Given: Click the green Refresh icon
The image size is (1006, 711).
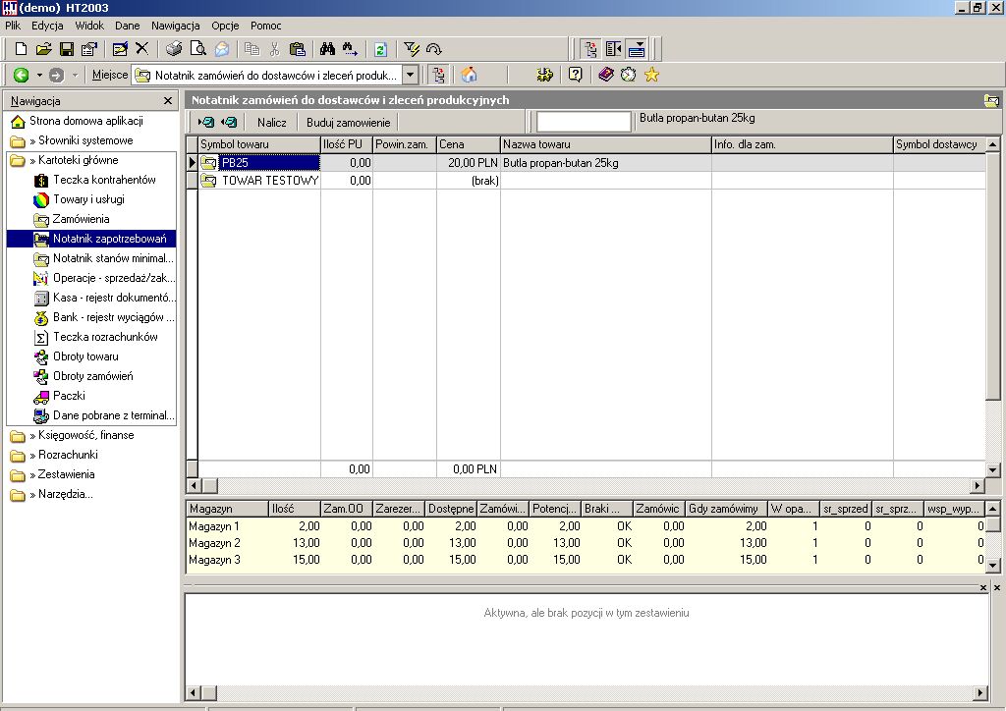Looking at the screenshot, I should (380, 49).
